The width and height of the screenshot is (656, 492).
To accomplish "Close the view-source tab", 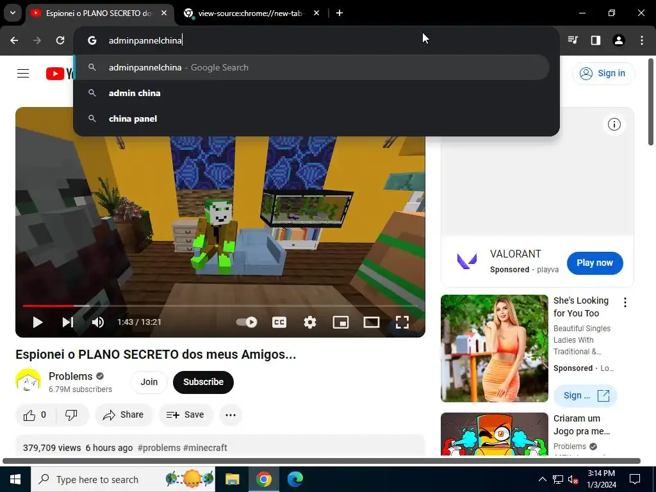I will tap(316, 13).
